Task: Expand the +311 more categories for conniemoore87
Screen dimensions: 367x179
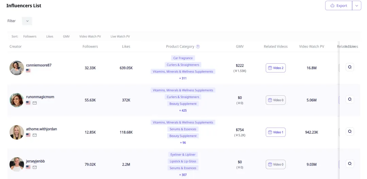Action: click(183, 78)
